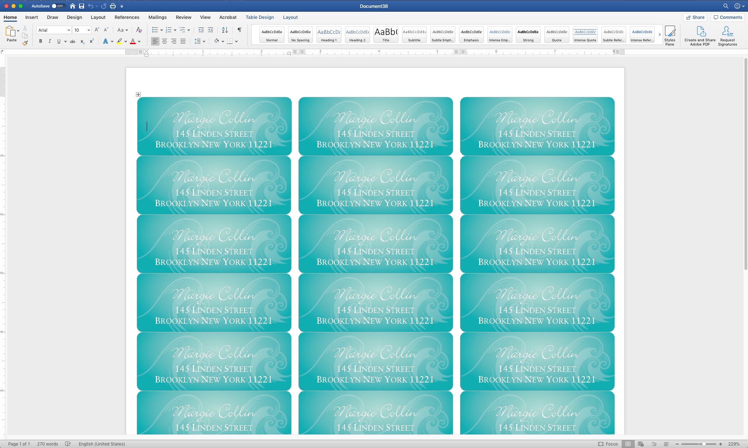Toggle Bold formatting
This screenshot has height=448, width=748.
(41, 41)
